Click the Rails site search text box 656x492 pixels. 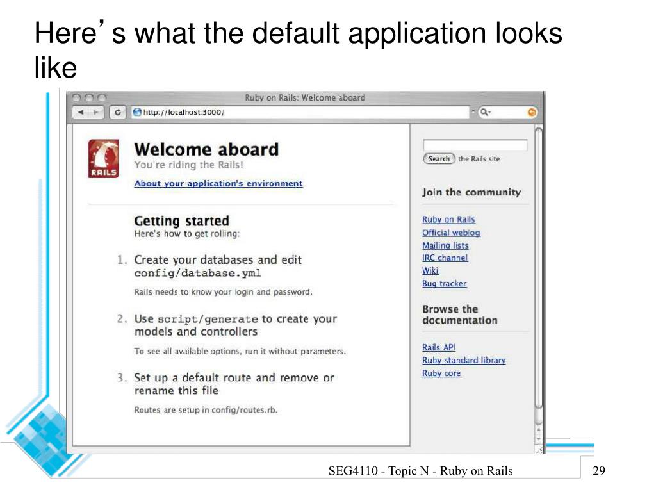point(475,145)
